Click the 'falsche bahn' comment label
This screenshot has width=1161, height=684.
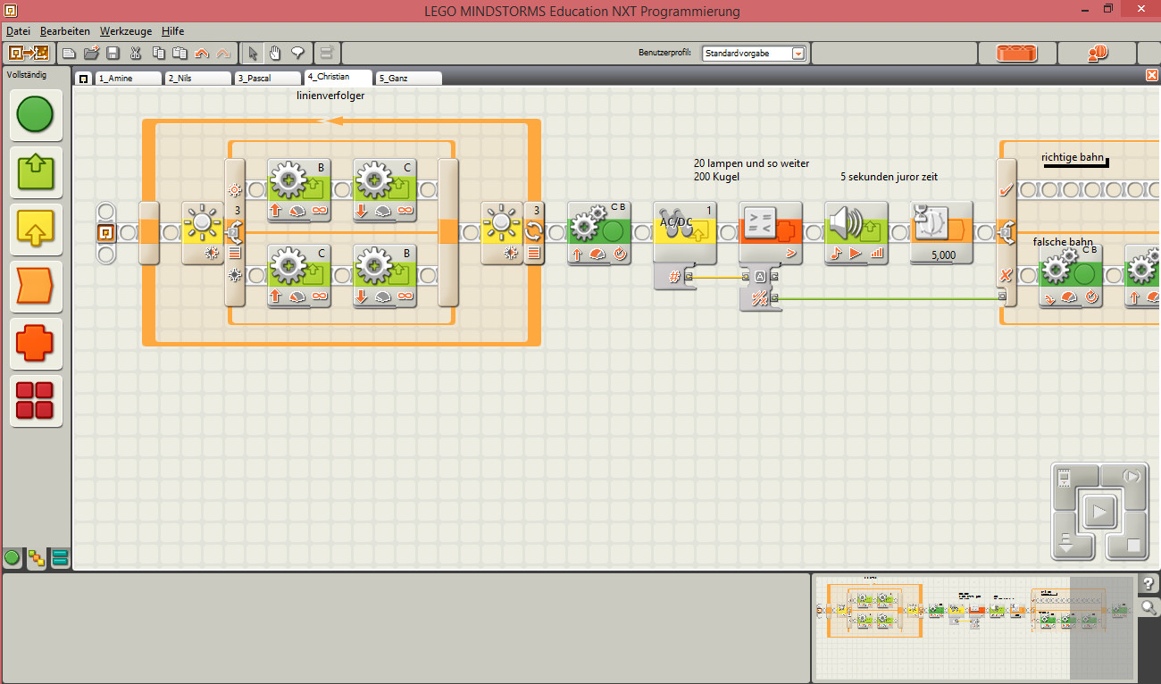click(1063, 242)
